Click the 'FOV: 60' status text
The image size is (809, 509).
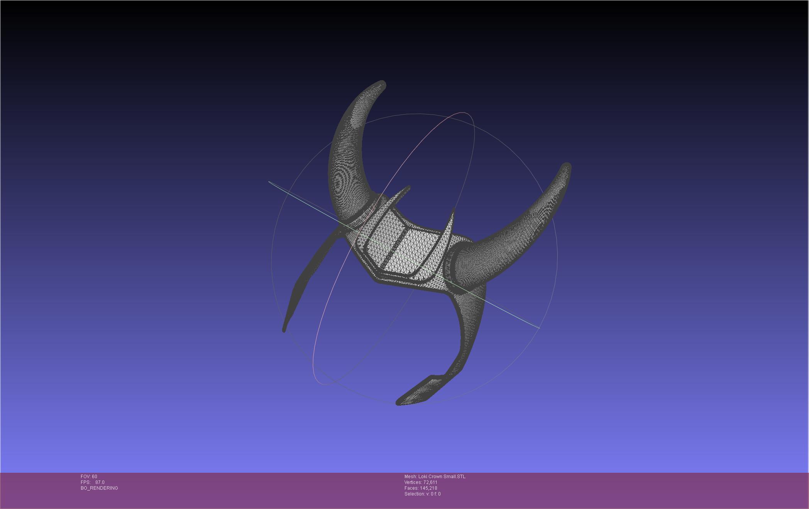tap(89, 477)
